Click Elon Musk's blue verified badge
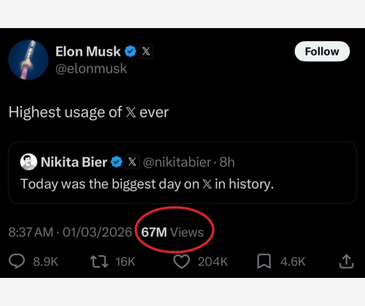This screenshot has width=365, height=306. pos(131,51)
